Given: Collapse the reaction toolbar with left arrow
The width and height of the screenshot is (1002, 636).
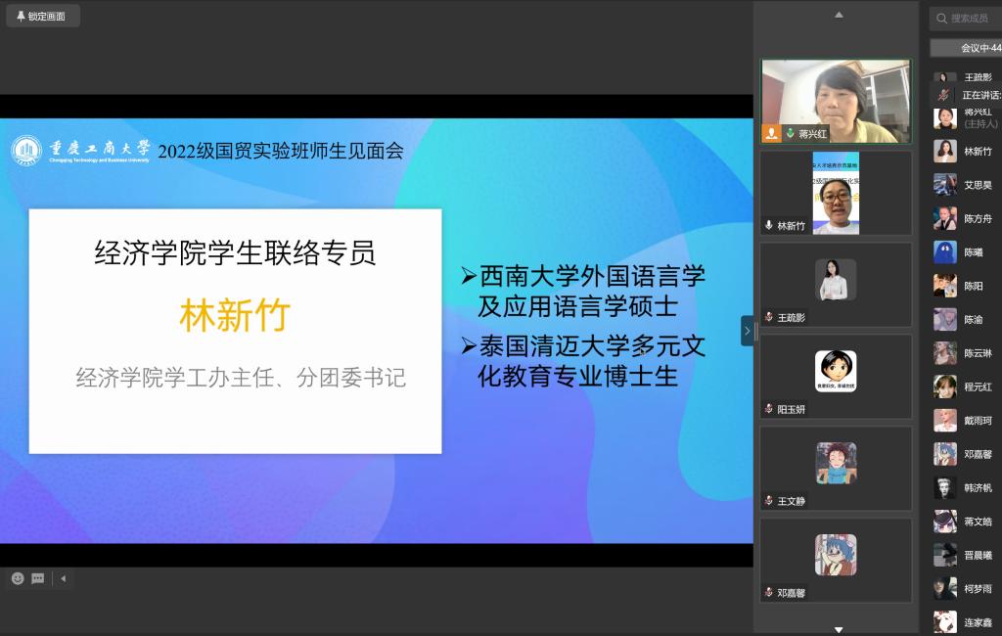Looking at the screenshot, I should click(63, 578).
